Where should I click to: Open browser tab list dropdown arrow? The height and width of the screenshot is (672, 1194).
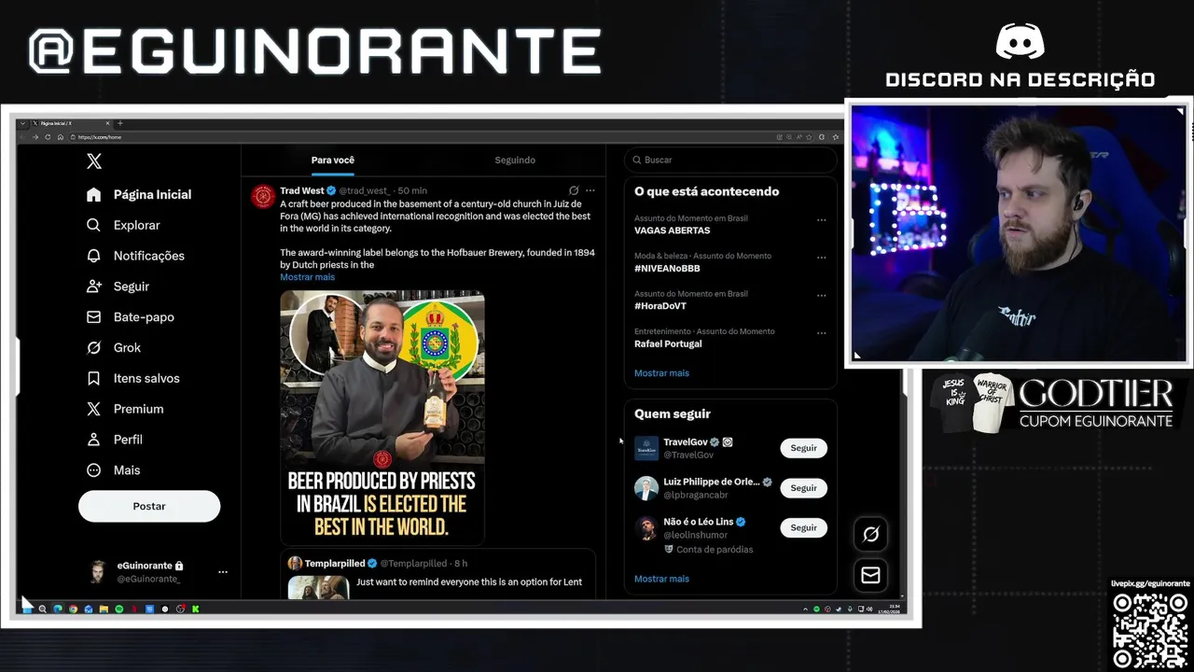tap(23, 123)
